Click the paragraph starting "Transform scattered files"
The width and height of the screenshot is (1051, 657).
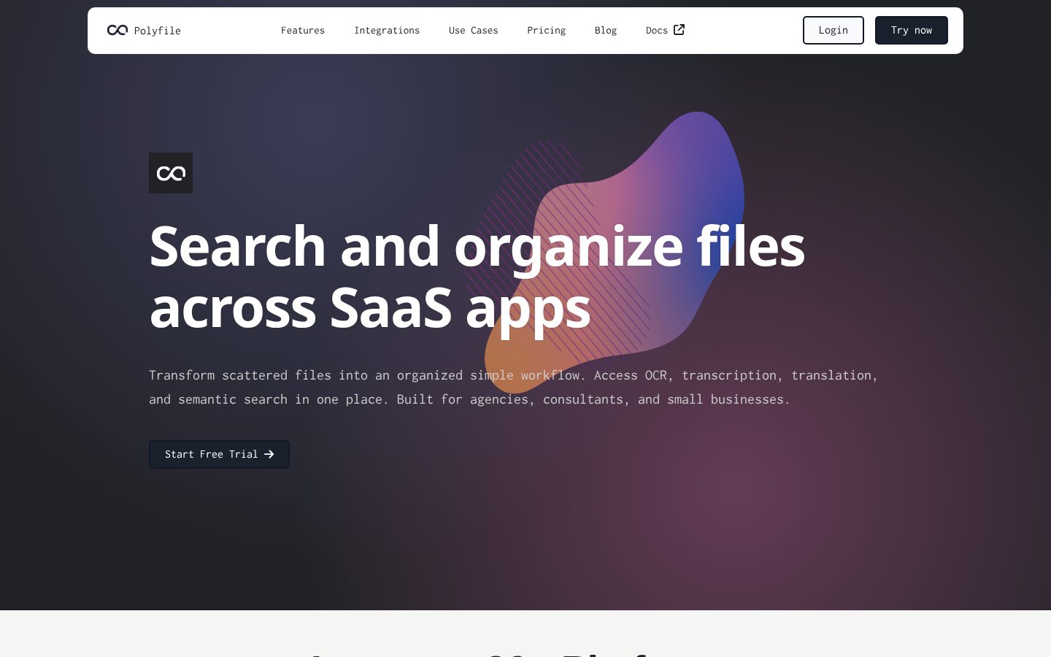pyautogui.click(x=514, y=387)
